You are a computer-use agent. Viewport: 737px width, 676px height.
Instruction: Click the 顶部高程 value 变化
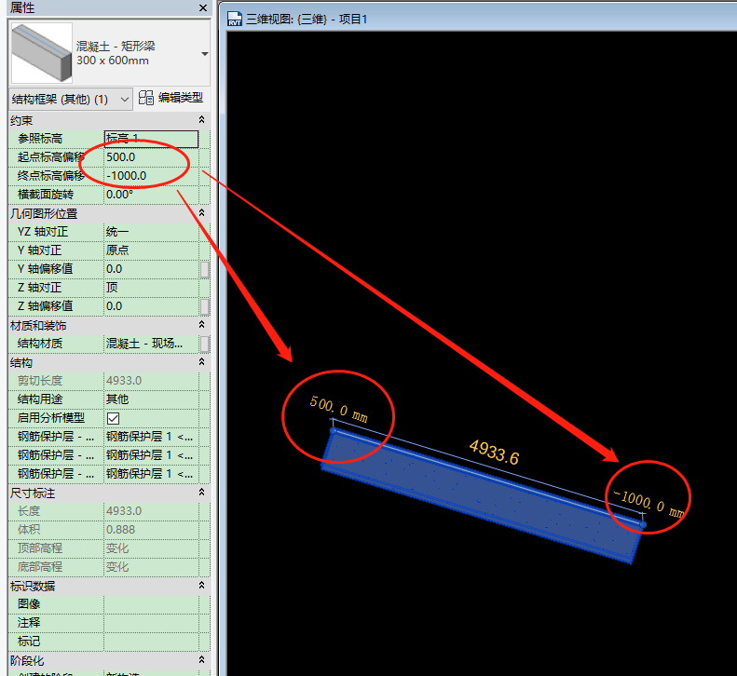(x=151, y=548)
